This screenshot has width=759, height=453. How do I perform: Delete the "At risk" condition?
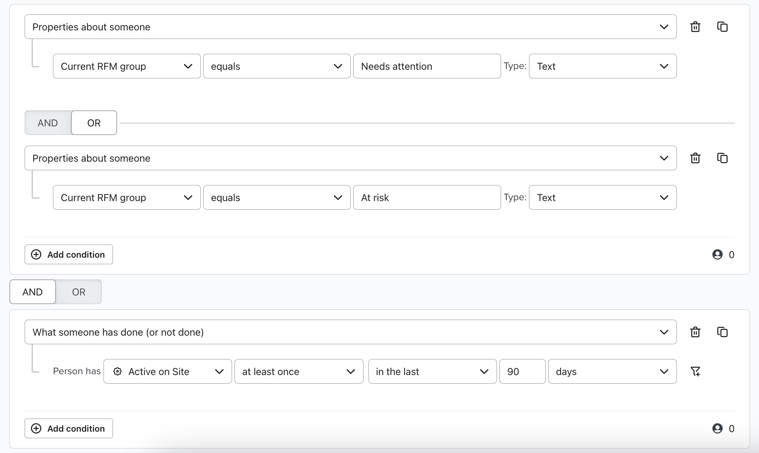(695, 158)
